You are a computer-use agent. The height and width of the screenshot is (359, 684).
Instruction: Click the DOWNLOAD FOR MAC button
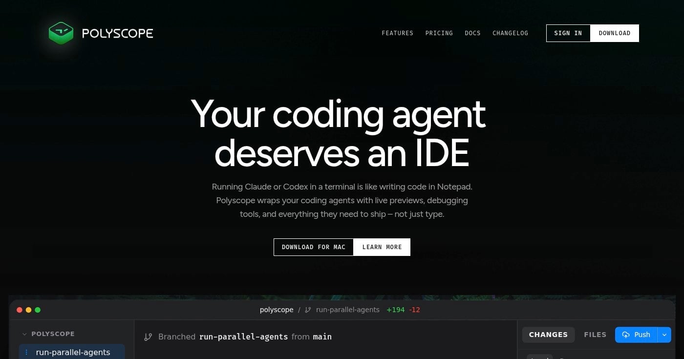(313, 247)
